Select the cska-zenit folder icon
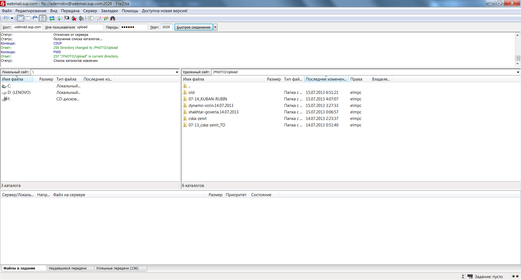 [185, 119]
